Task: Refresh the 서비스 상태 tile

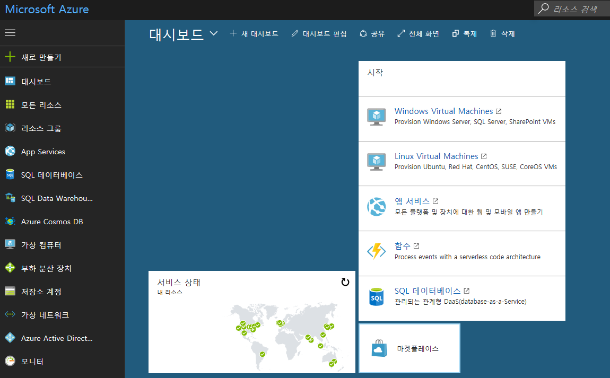Action: [x=345, y=282]
